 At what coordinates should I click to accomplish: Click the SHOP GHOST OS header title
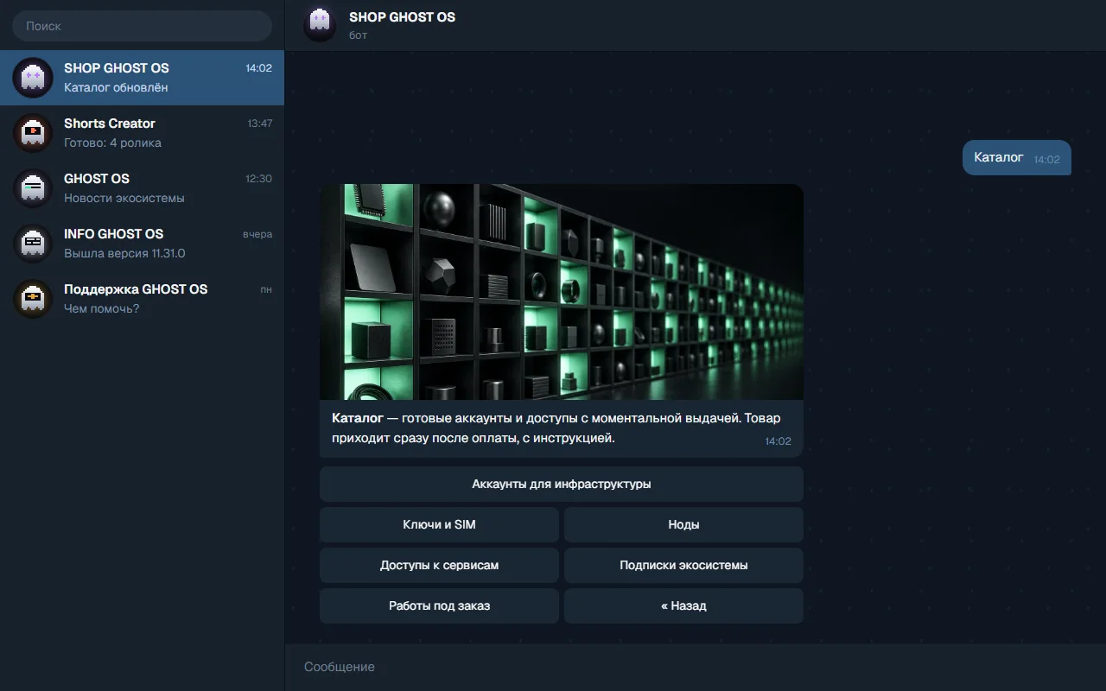[x=402, y=17]
